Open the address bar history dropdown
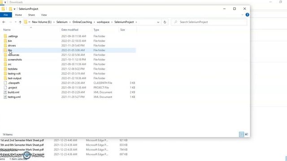The height and width of the screenshot is (161, 287). 158,22
